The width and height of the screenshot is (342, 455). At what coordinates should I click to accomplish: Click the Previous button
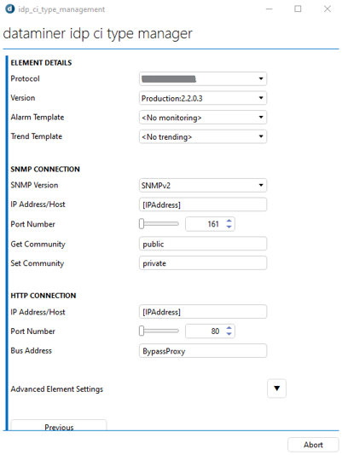tap(59, 425)
